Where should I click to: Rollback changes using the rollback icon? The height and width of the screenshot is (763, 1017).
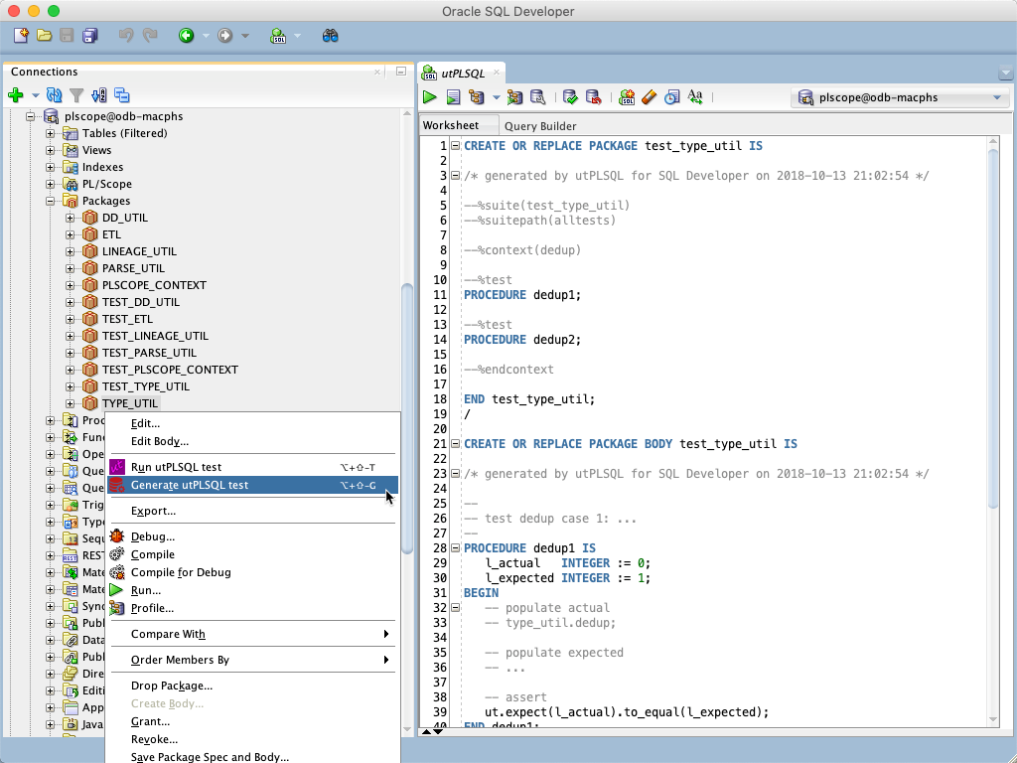[x=595, y=97]
